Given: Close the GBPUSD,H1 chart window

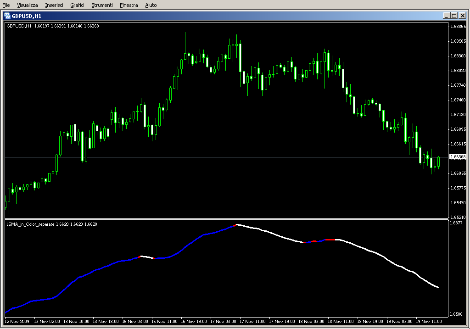Looking at the screenshot, I should [x=463, y=16].
